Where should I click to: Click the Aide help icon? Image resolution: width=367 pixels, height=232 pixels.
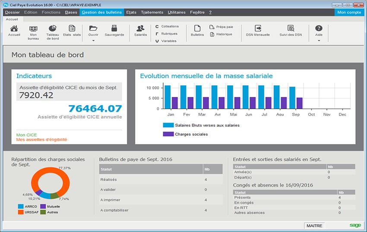tap(319, 28)
